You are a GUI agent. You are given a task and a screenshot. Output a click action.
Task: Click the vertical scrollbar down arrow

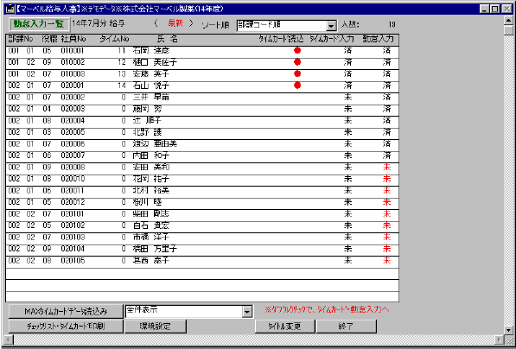click(x=509, y=330)
